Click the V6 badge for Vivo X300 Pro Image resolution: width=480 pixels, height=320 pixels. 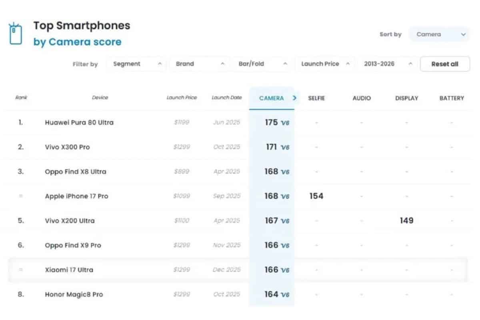tap(285, 147)
